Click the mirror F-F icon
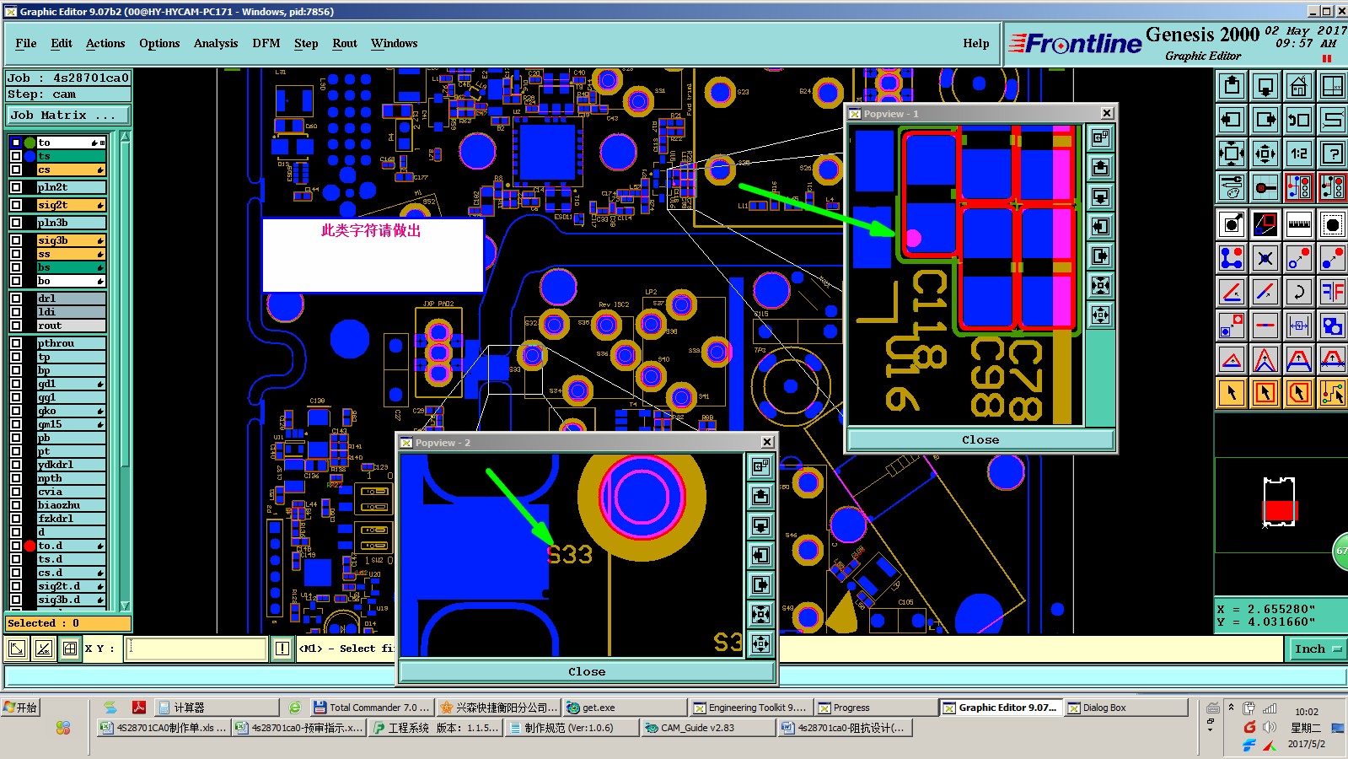1348x759 pixels. point(1333,292)
